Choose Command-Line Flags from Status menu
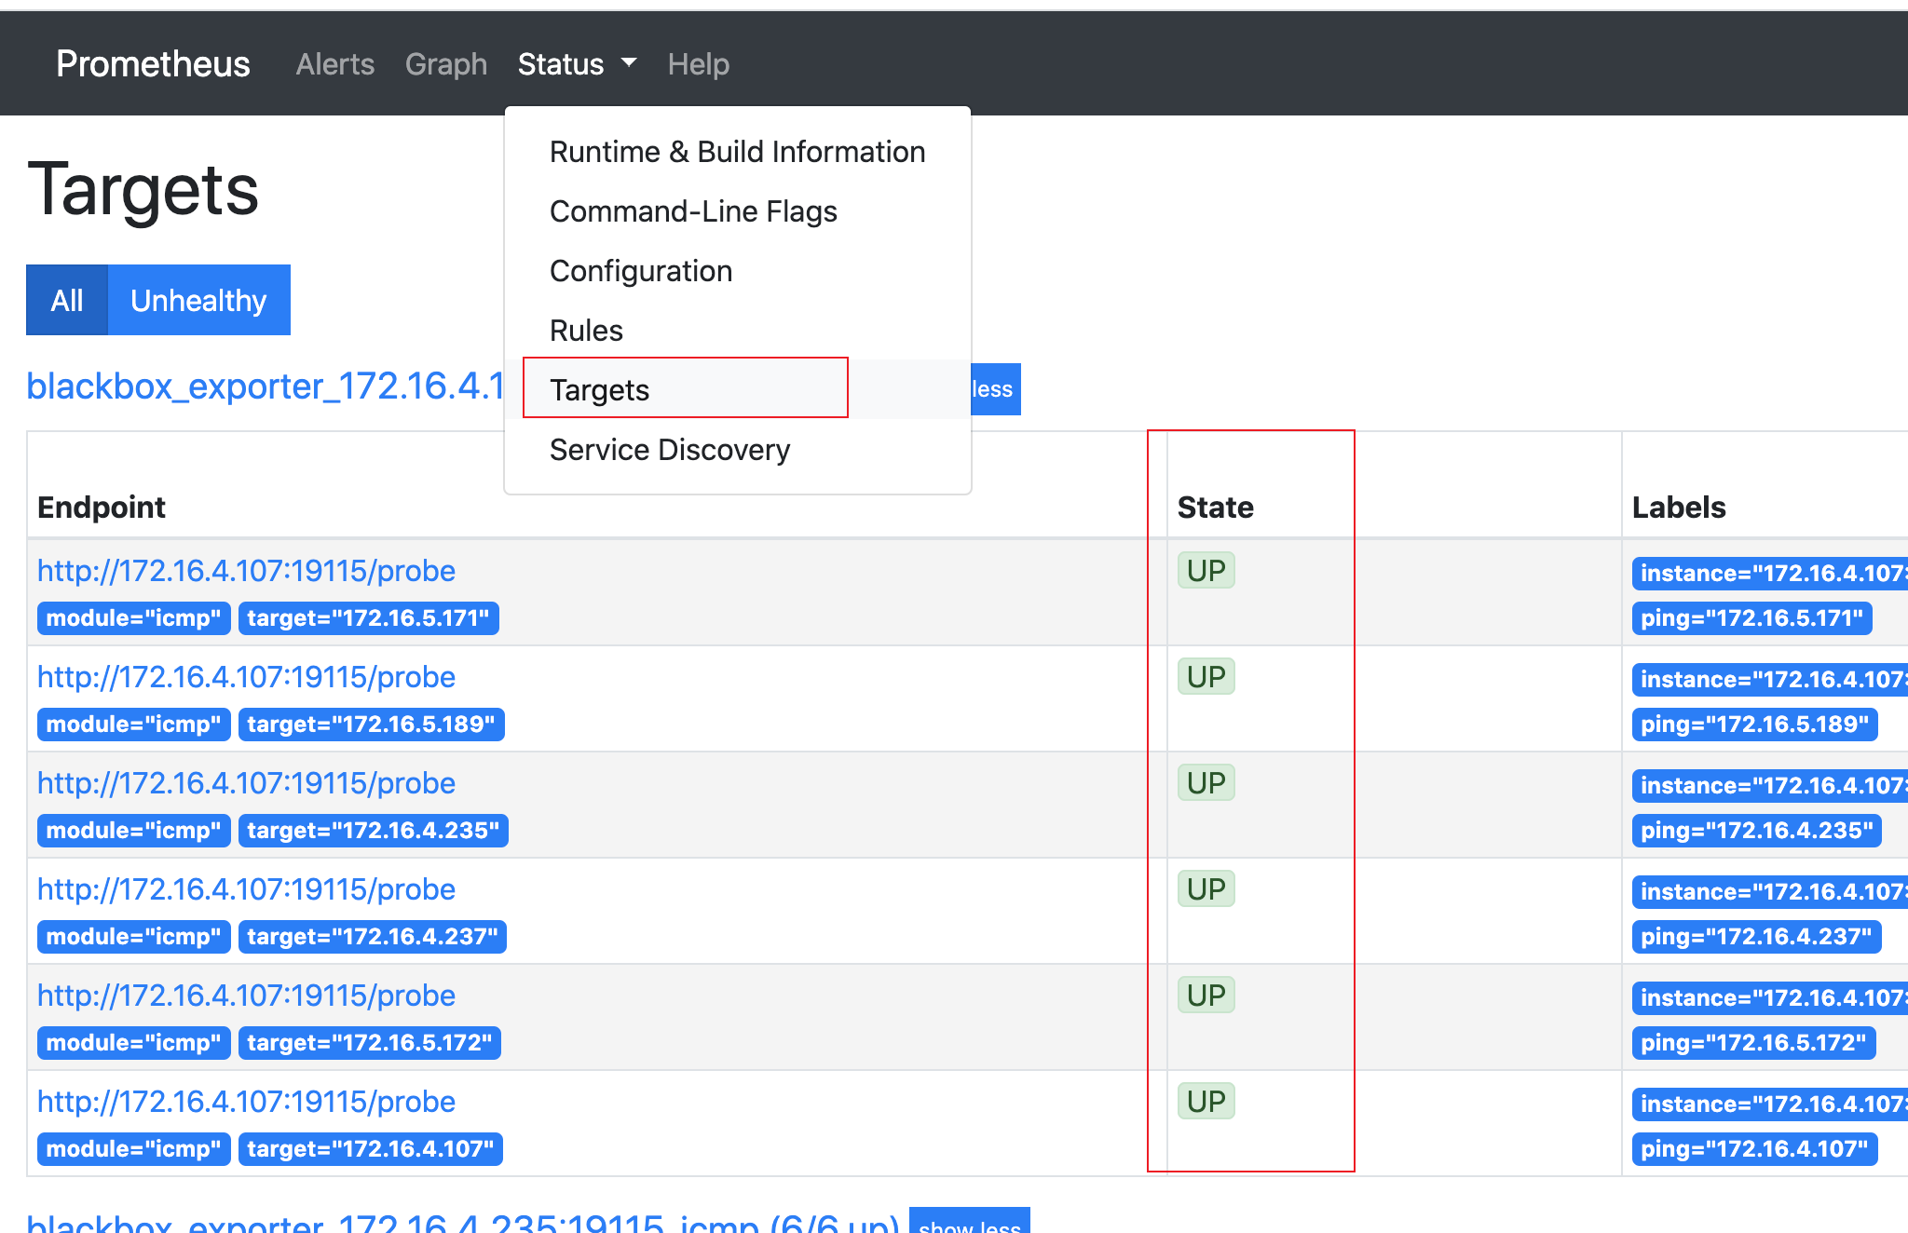The height and width of the screenshot is (1233, 1908). (x=693, y=211)
